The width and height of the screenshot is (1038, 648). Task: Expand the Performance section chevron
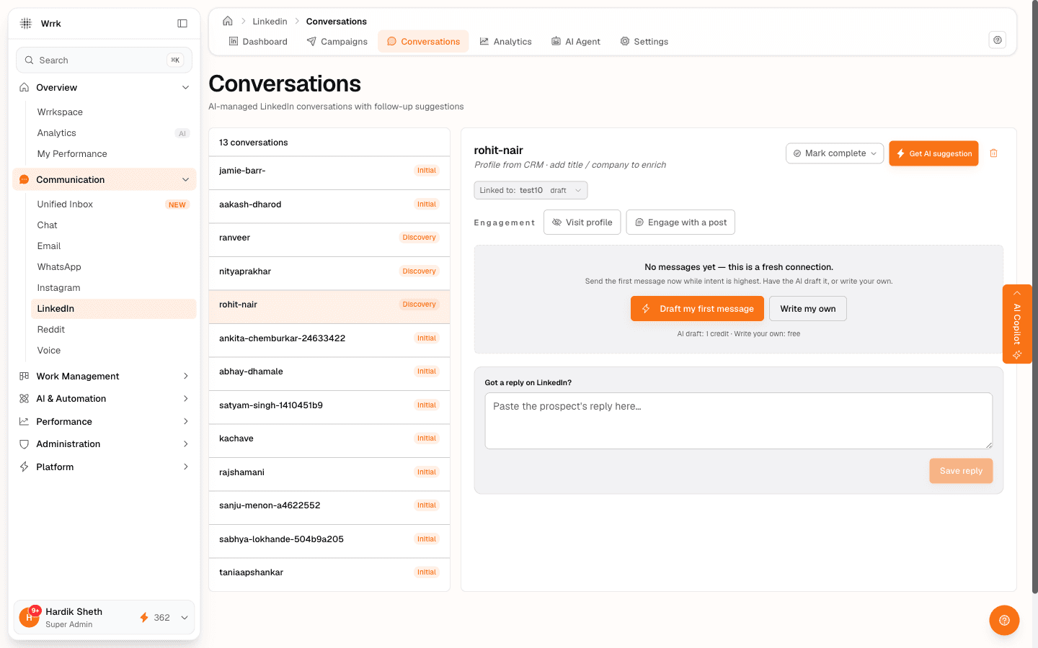pyautogui.click(x=185, y=421)
